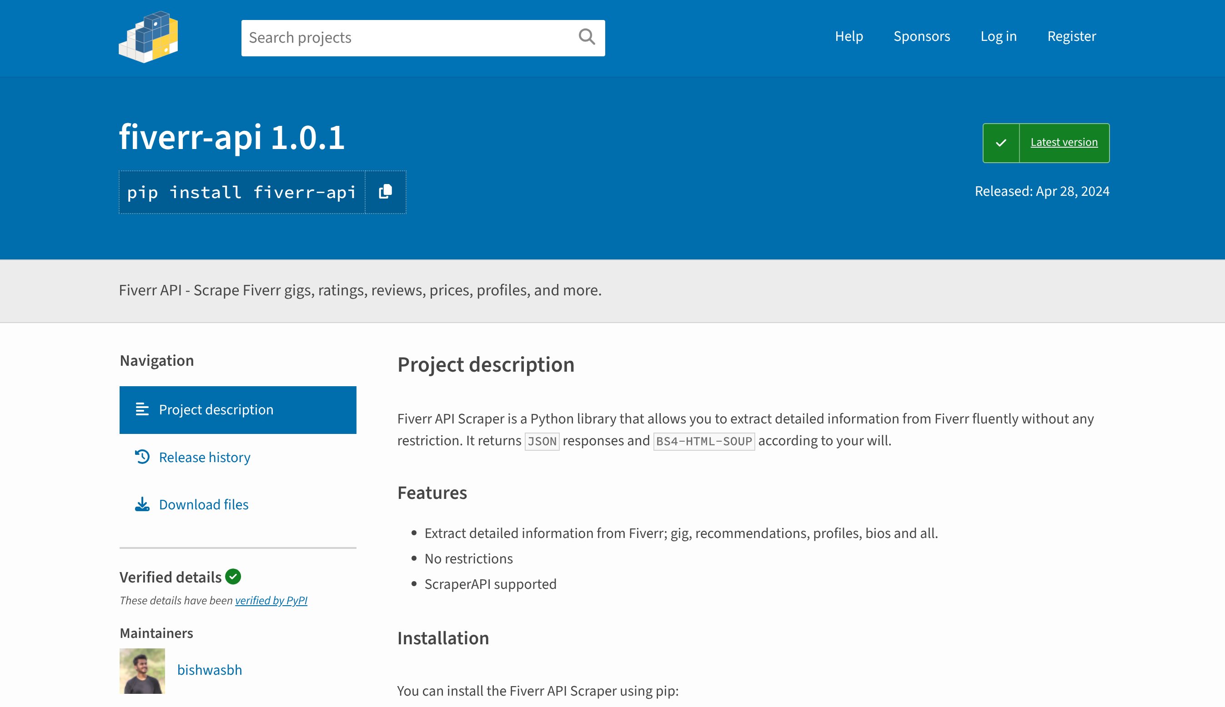This screenshot has height=707, width=1225.
Task: Switch to Release history section
Action: 204,457
